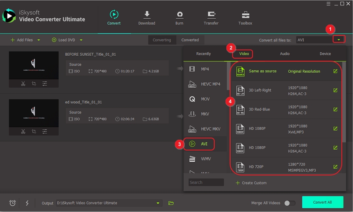Viewport: 353px width, 212px height.
Task: Open the Convert section
Action: point(114,17)
